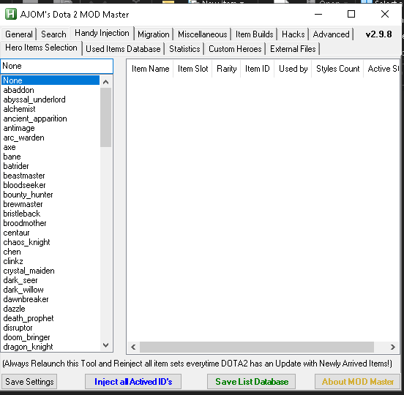404x395 pixels.
Task: Open the General tab
Action: pos(18,34)
